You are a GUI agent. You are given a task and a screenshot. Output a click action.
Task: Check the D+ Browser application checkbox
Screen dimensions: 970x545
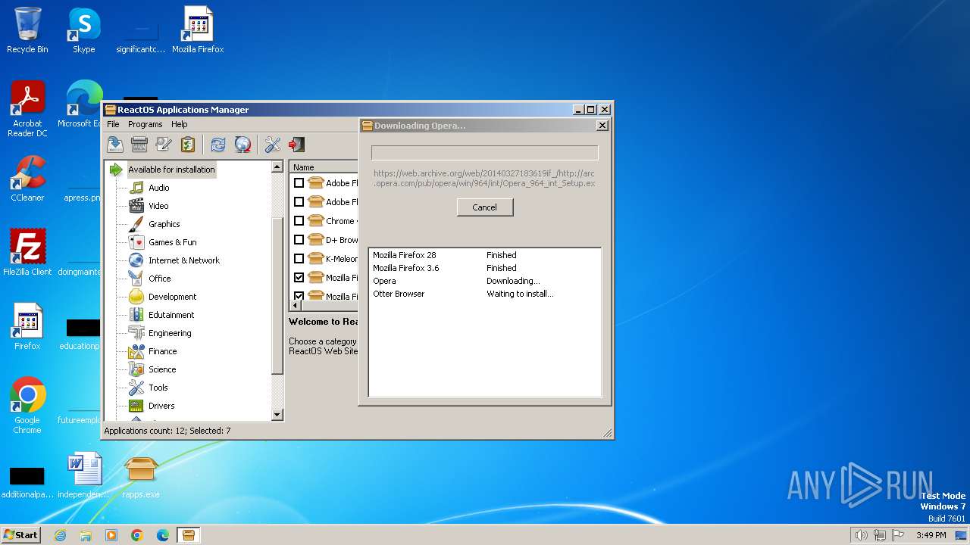299,240
